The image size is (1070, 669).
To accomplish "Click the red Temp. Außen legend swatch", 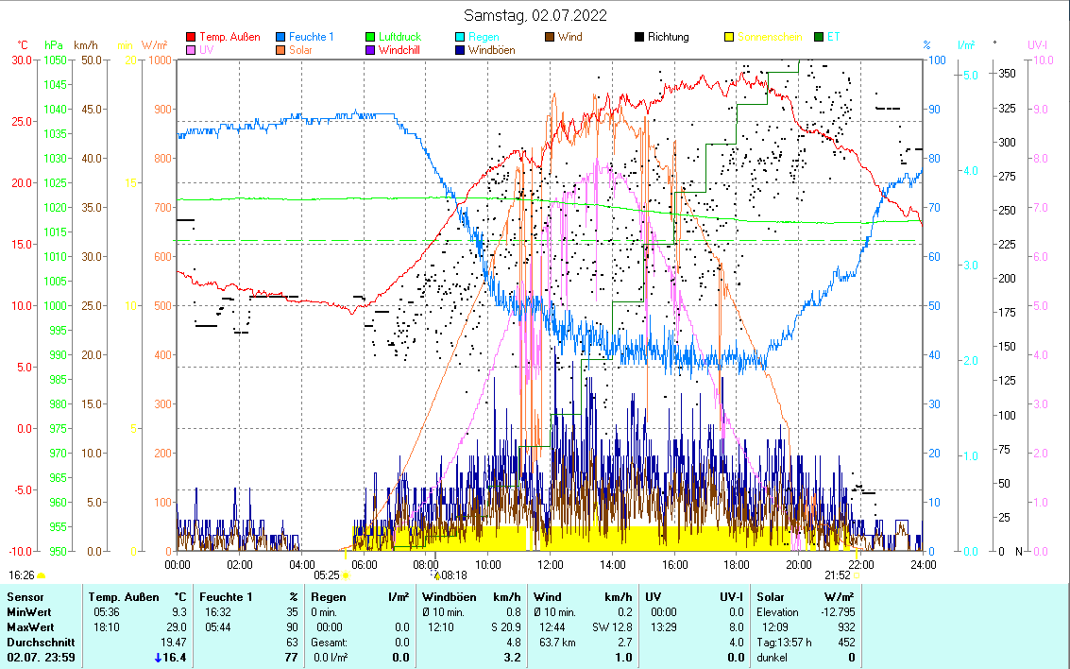I will (x=192, y=38).
